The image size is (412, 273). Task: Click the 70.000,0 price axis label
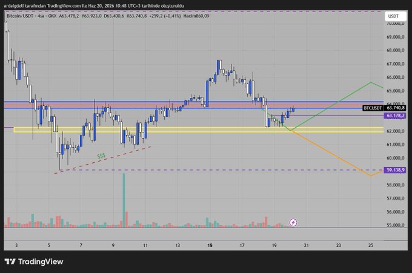point(395,24)
